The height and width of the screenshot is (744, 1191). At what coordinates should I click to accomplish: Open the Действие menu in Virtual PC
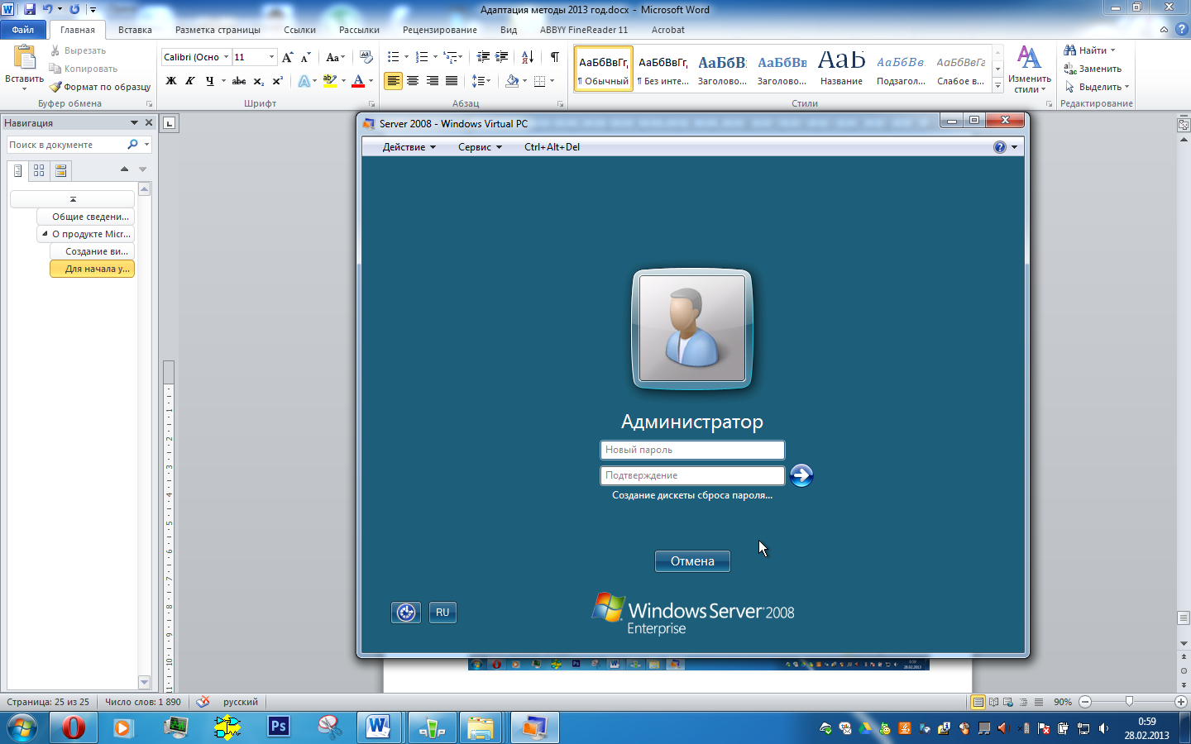[x=409, y=147]
